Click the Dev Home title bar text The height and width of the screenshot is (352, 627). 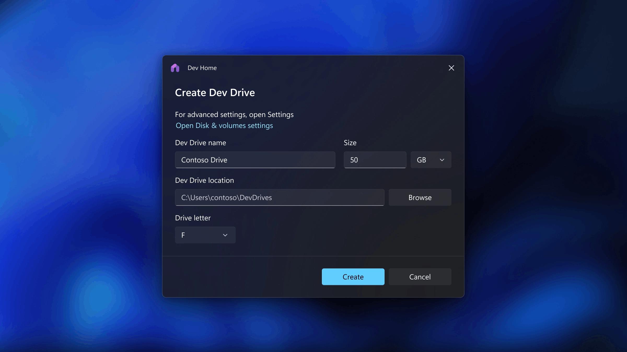coord(202,68)
